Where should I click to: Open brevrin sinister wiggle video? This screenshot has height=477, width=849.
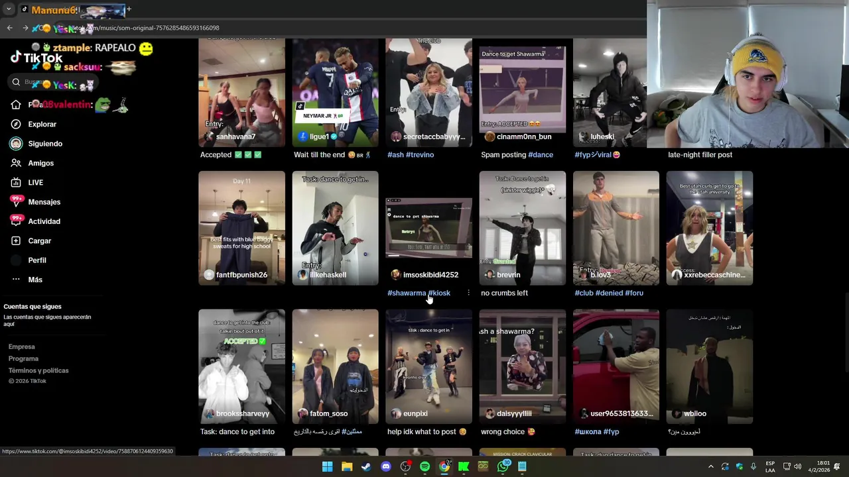[522, 228]
